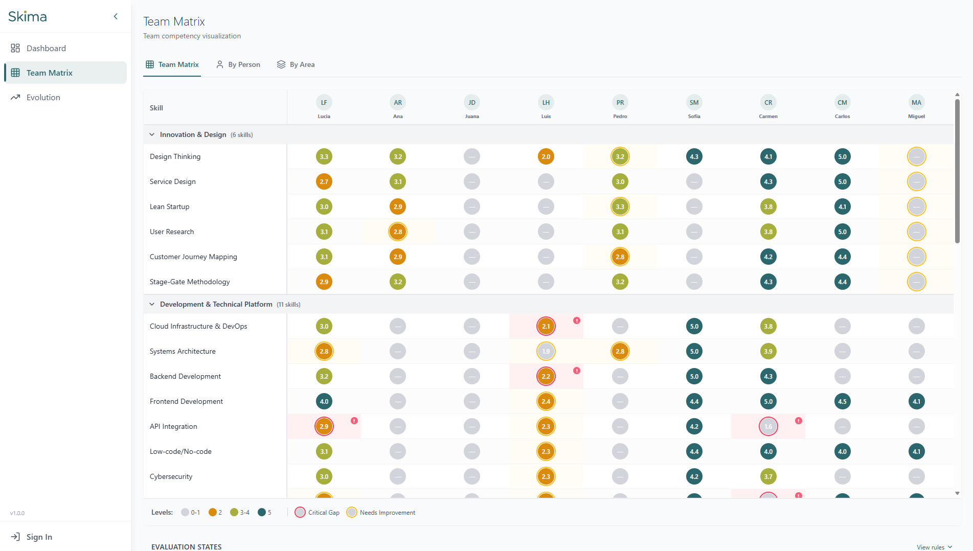The width and height of the screenshot is (973, 551).
Task: Click the Skima logo
Action: point(28,16)
